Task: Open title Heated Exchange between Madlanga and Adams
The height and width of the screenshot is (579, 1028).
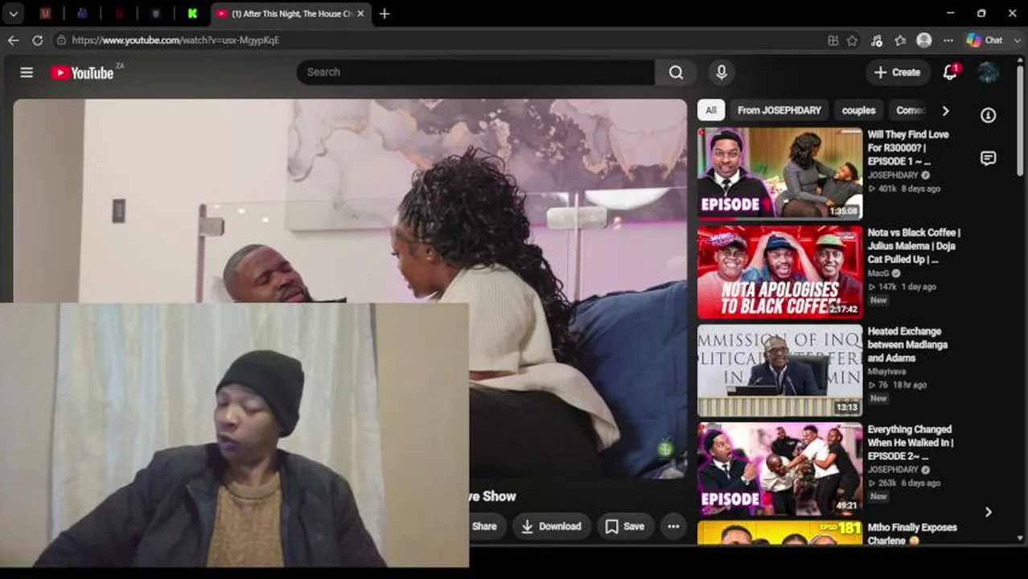Action: 907,344
